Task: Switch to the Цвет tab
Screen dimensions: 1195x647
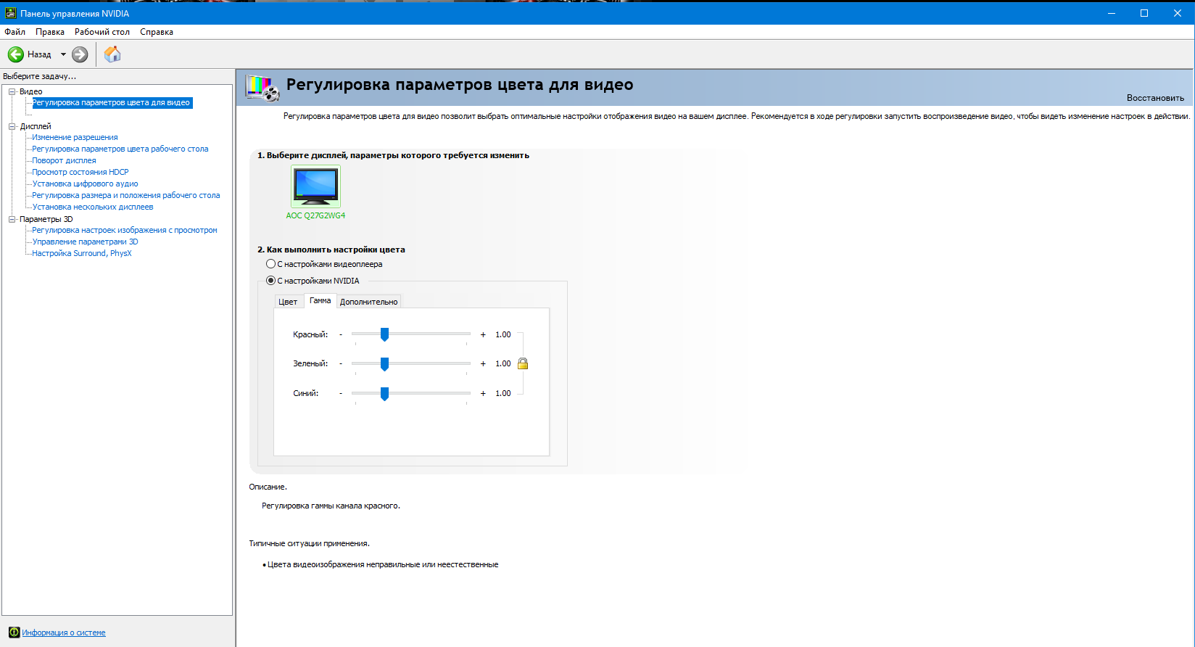Action: pos(288,302)
